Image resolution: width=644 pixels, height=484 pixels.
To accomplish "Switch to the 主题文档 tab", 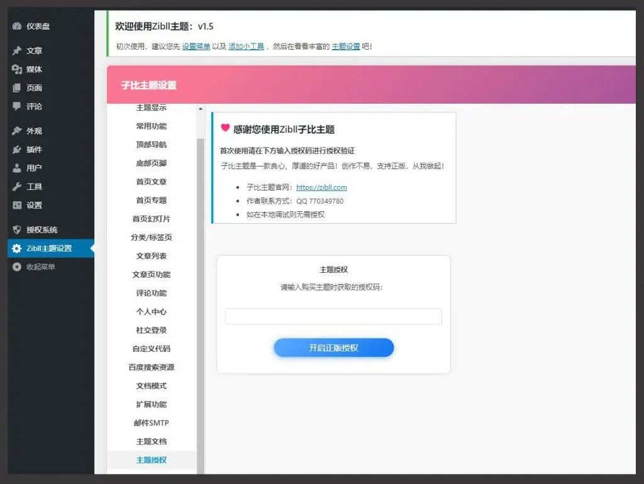I will pos(152,441).
